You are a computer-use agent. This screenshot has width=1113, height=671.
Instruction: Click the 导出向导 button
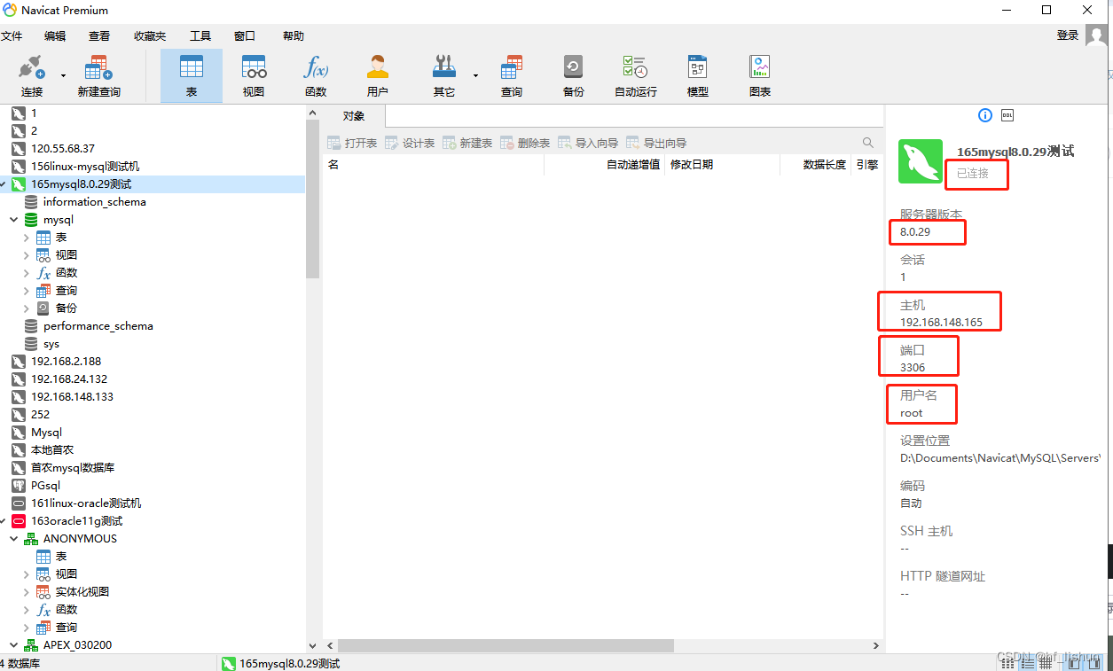pos(656,143)
